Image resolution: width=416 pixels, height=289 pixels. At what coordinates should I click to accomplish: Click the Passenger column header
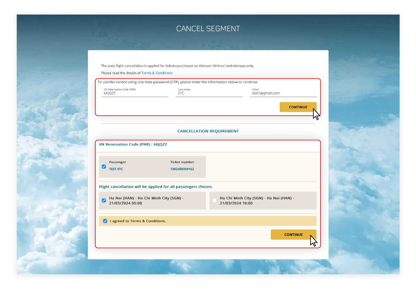coord(117,162)
